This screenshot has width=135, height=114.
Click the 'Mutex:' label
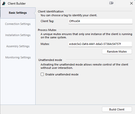(x=45, y=44)
